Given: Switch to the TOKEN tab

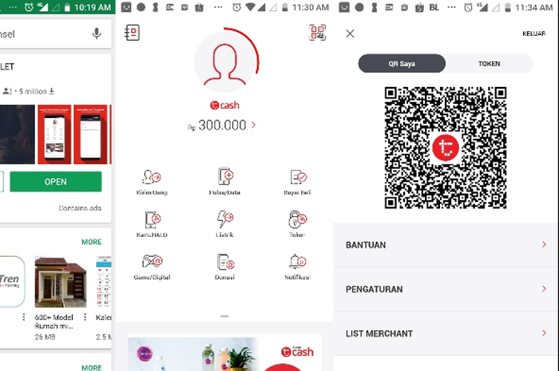Looking at the screenshot, I should point(489,64).
